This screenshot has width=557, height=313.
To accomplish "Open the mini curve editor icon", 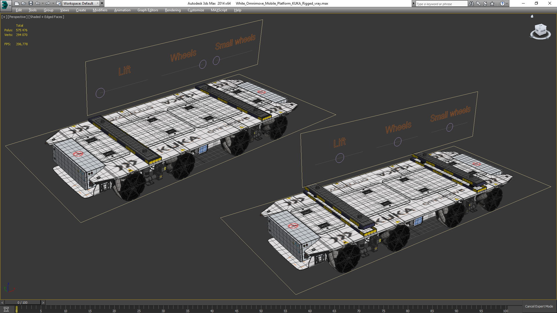I will pos(6,309).
